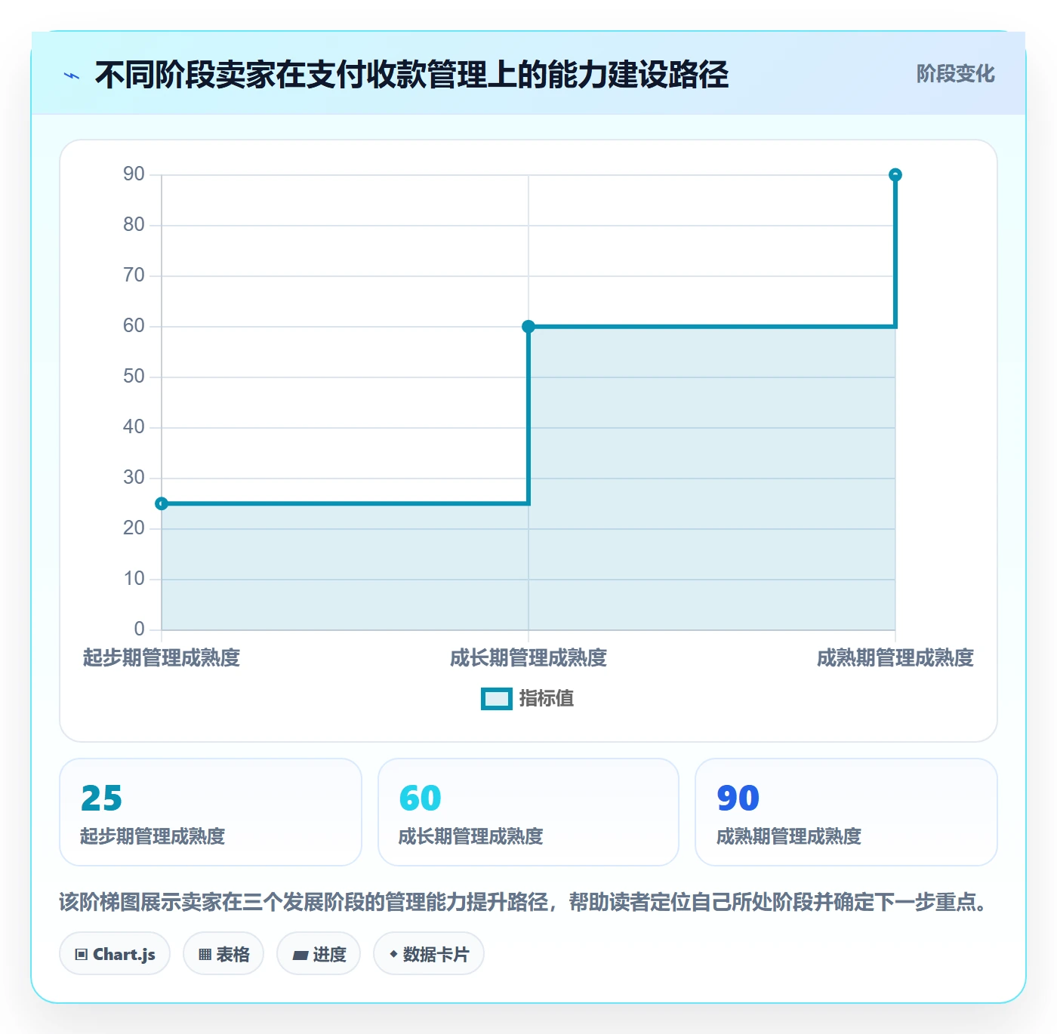
Task: Click the chart title 不同阶段卖家在支付收款管理上的能力建设路径
Action: pos(412,75)
